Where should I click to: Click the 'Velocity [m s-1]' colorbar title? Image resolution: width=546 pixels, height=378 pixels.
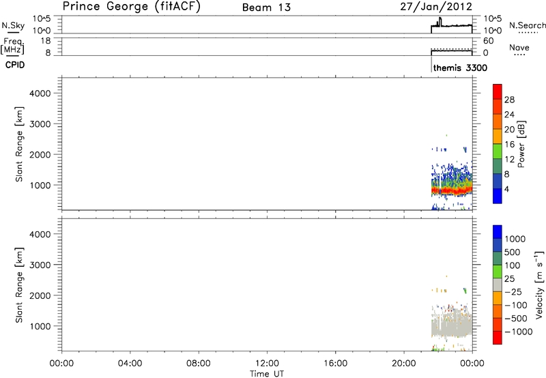tap(539, 285)
